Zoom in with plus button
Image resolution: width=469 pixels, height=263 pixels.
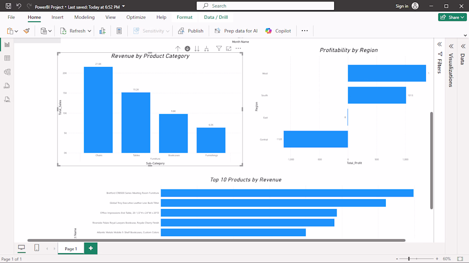[437, 259]
